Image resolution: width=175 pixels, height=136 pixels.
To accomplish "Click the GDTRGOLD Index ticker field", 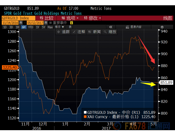I will [x=19, y=18].
